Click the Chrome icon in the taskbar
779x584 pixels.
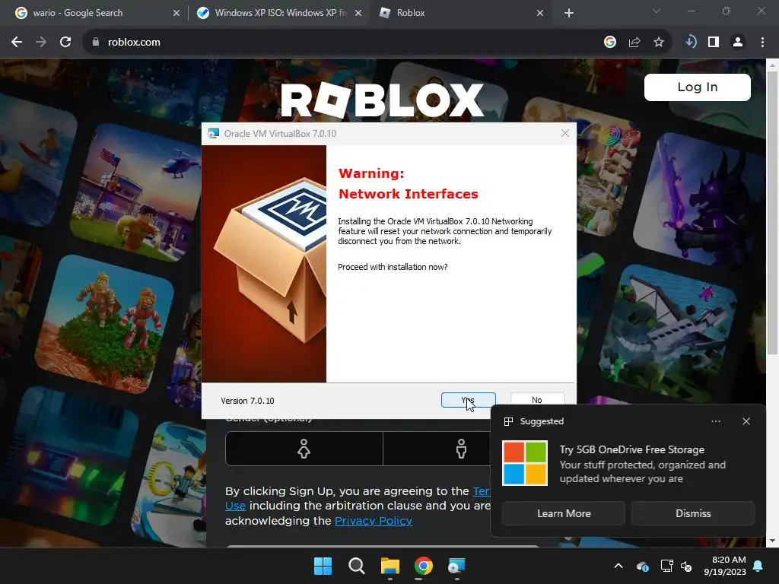(423, 566)
